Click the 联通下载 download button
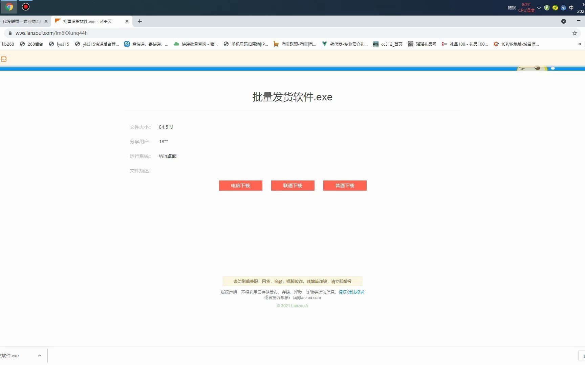The width and height of the screenshot is (585, 365). (x=292, y=186)
